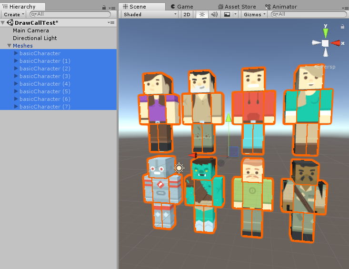Select purple shirt girl character
This screenshot has width=349, height=269.
coord(160,112)
